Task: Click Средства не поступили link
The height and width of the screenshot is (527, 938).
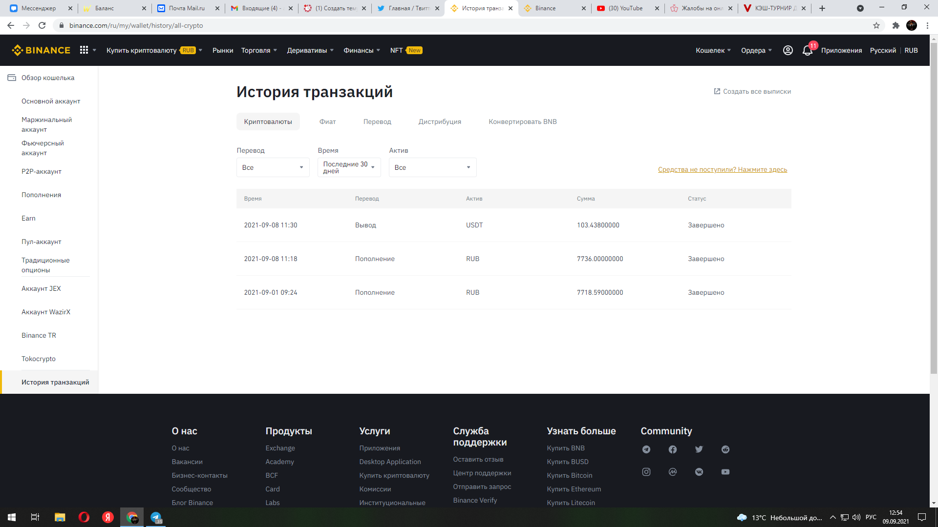Action: [723, 169]
